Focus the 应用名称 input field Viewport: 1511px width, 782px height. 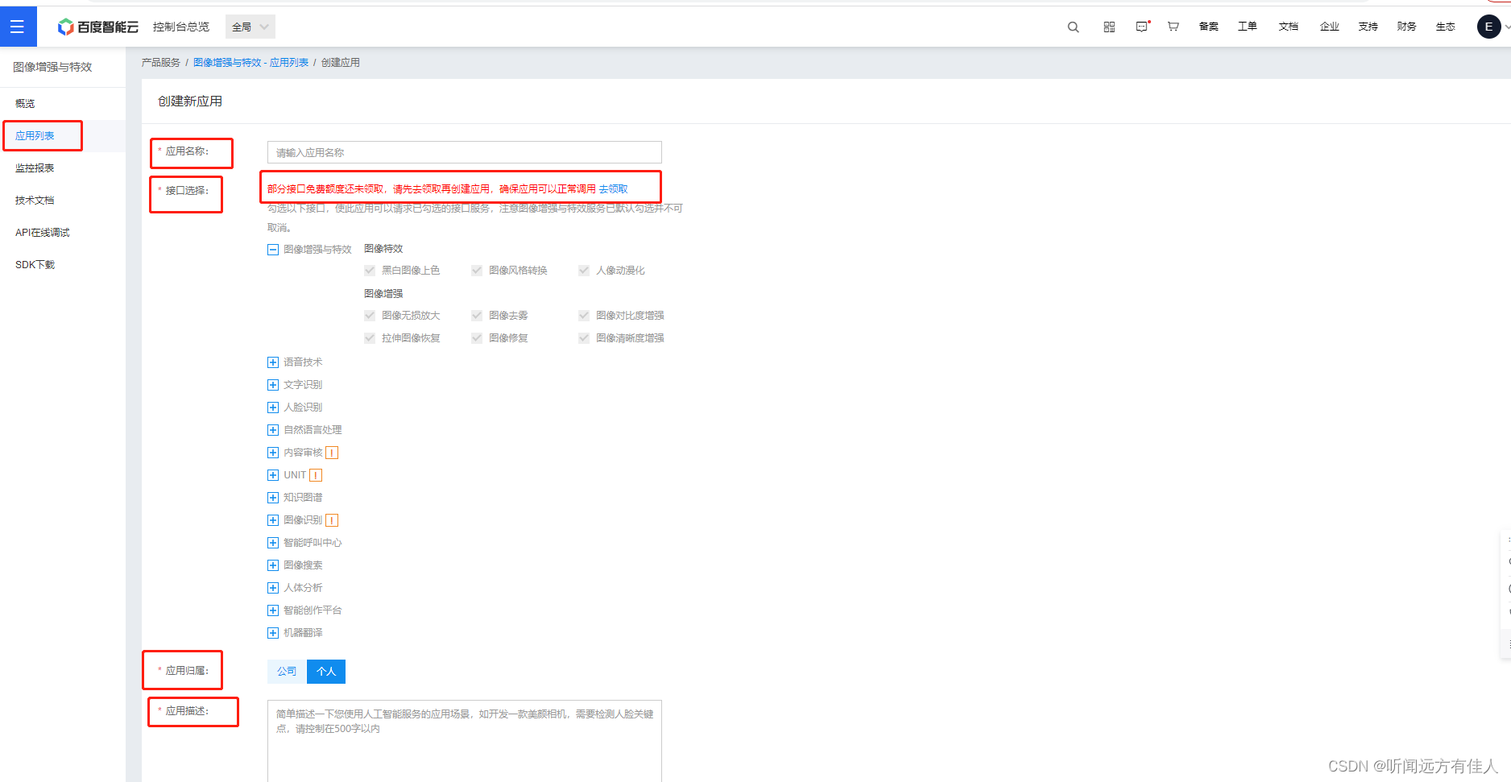pos(465,152)
